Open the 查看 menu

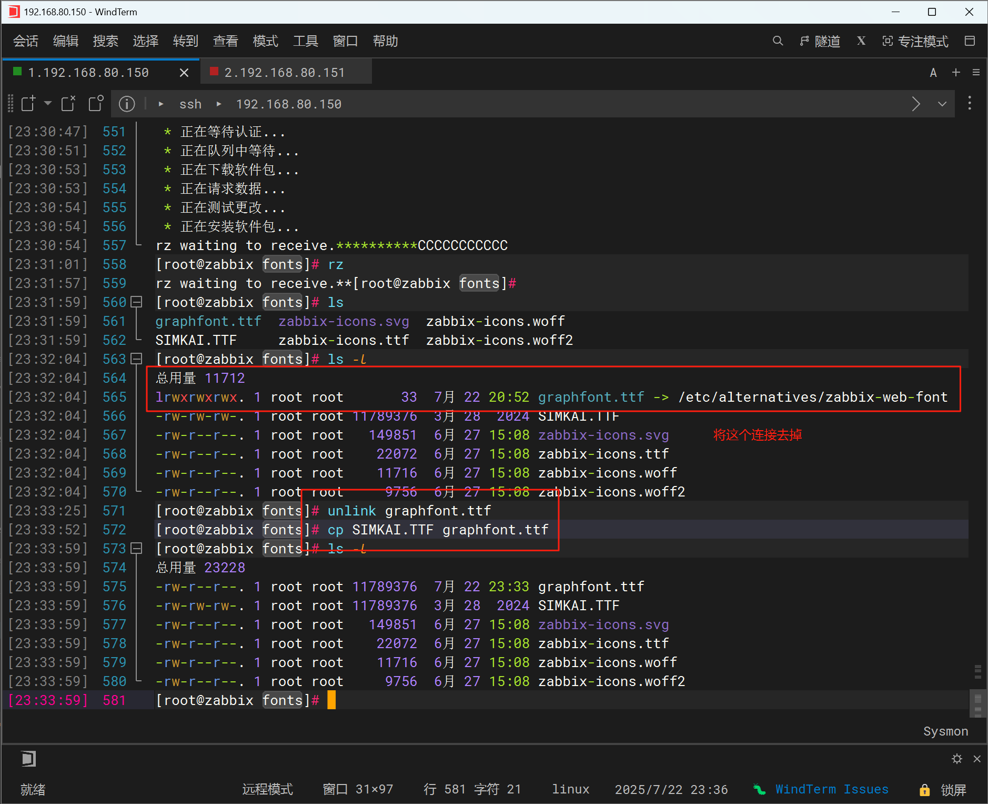tap(226, 41)
